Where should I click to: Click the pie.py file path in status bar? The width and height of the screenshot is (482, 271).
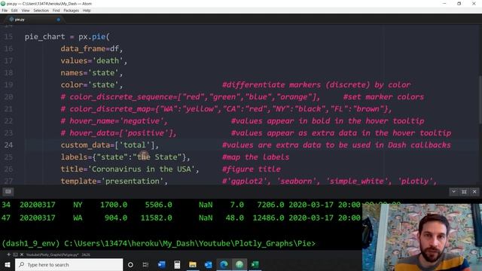pos(52,254)
